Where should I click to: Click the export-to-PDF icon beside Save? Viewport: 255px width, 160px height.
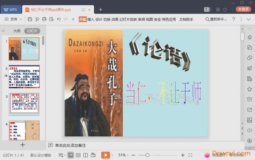(x=37, y=19)
